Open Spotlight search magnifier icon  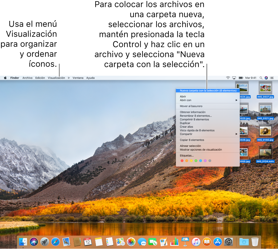[261, 78]
